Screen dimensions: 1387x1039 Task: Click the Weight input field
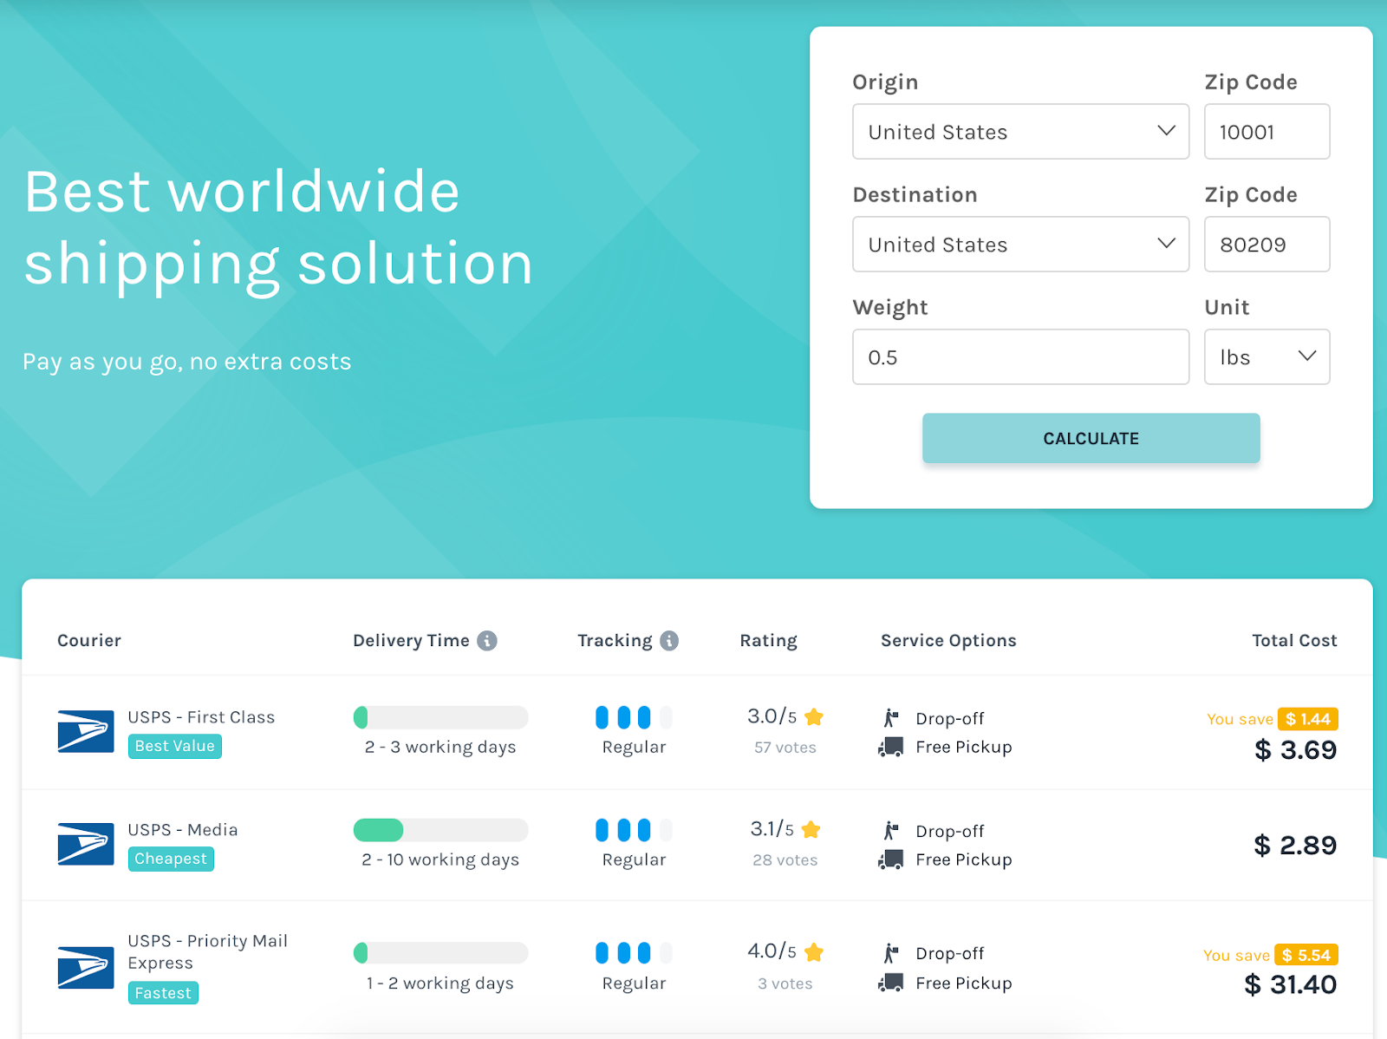click(1020, 356)
